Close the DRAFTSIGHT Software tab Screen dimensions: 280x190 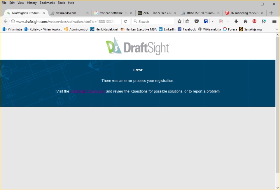tap(218, 13)
